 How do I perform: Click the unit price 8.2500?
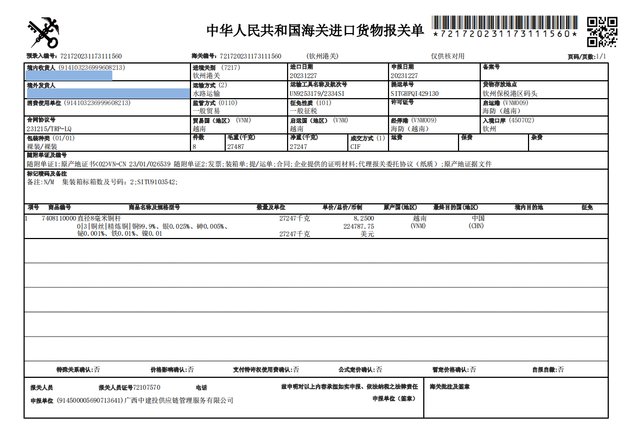(x=364, y=218)
